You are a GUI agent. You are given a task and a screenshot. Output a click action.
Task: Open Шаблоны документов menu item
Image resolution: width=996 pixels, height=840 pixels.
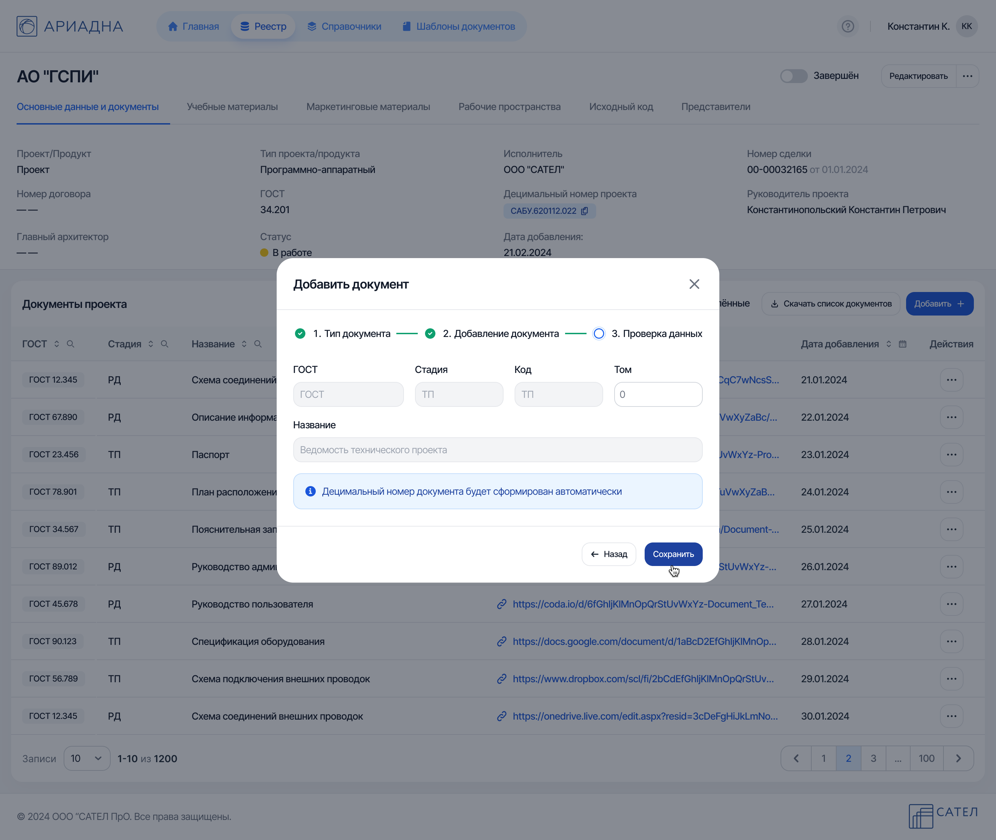click(x=459, y=26)
